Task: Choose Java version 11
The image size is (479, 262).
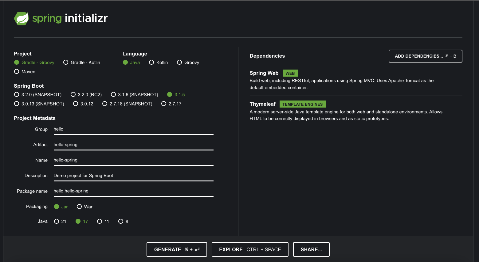Action: [103, 222]
